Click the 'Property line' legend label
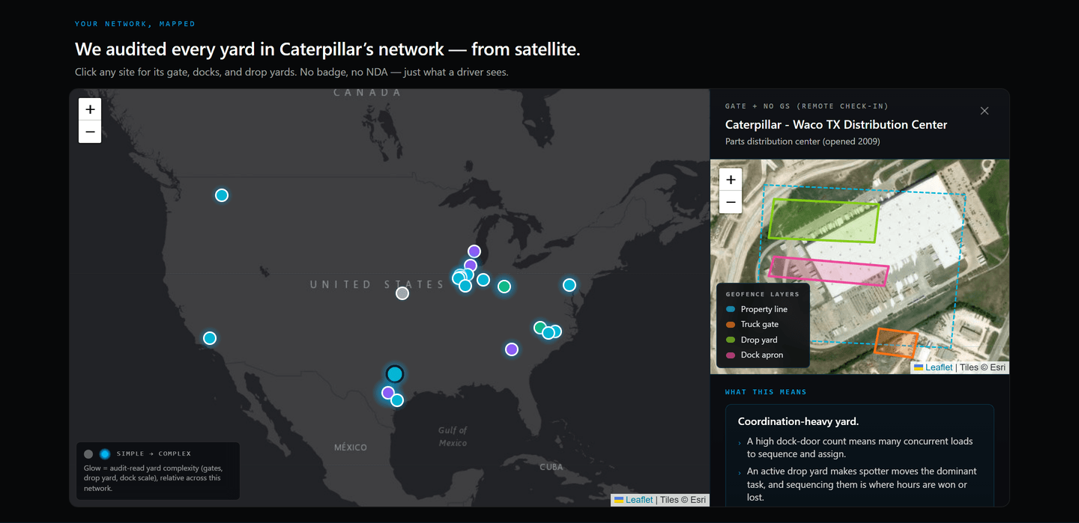Screen dimensions: 1079x523 point(764,309)
